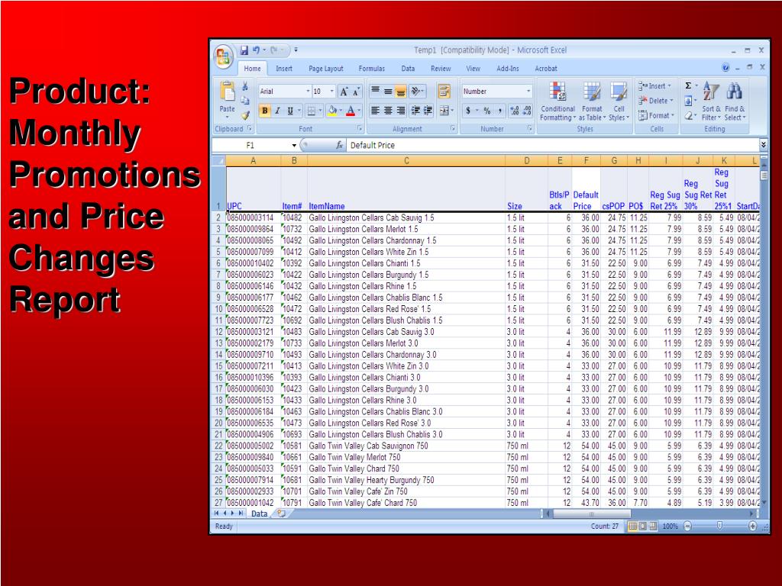Open Cell Styles gallery
The width and height of the screenshot is (782, 586).
pos(619,101)
